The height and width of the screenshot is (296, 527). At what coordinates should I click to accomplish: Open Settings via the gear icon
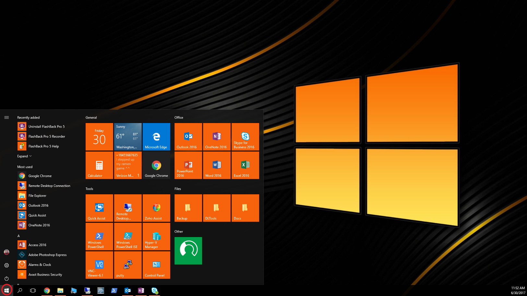pos(6,265)
